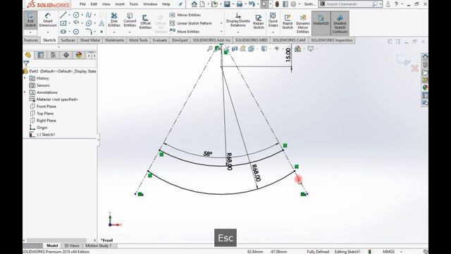Screen dimensions: 451x254
Task: Select the Smart Dimension tool
Action: (x=47, y=20)
